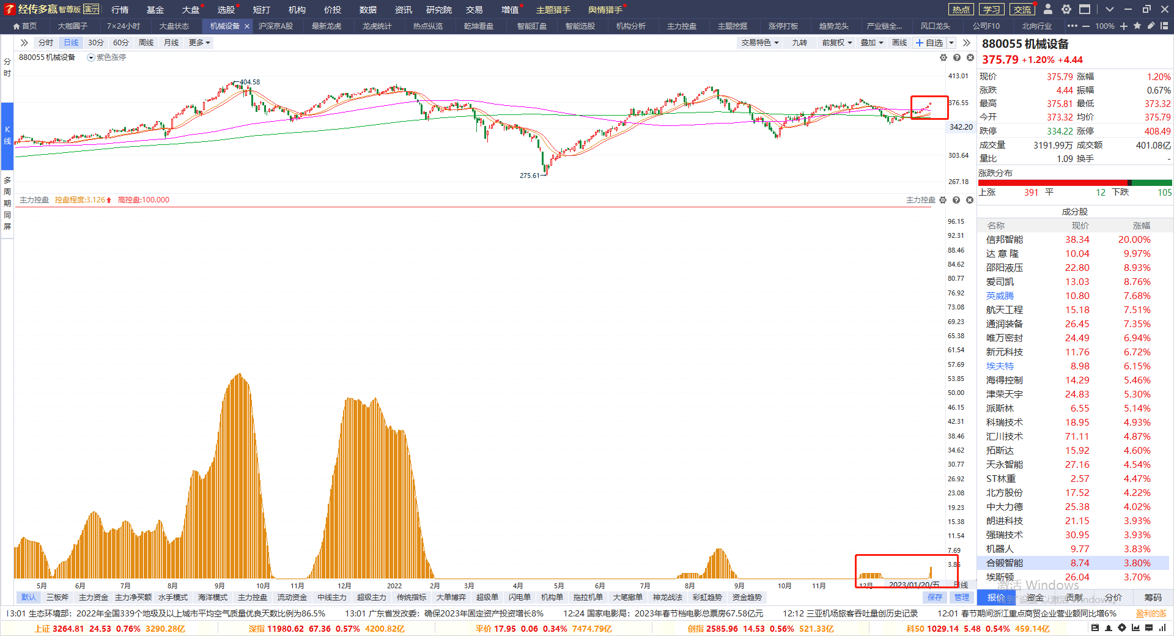Open the K-line chart settings gear

point(943,57)
